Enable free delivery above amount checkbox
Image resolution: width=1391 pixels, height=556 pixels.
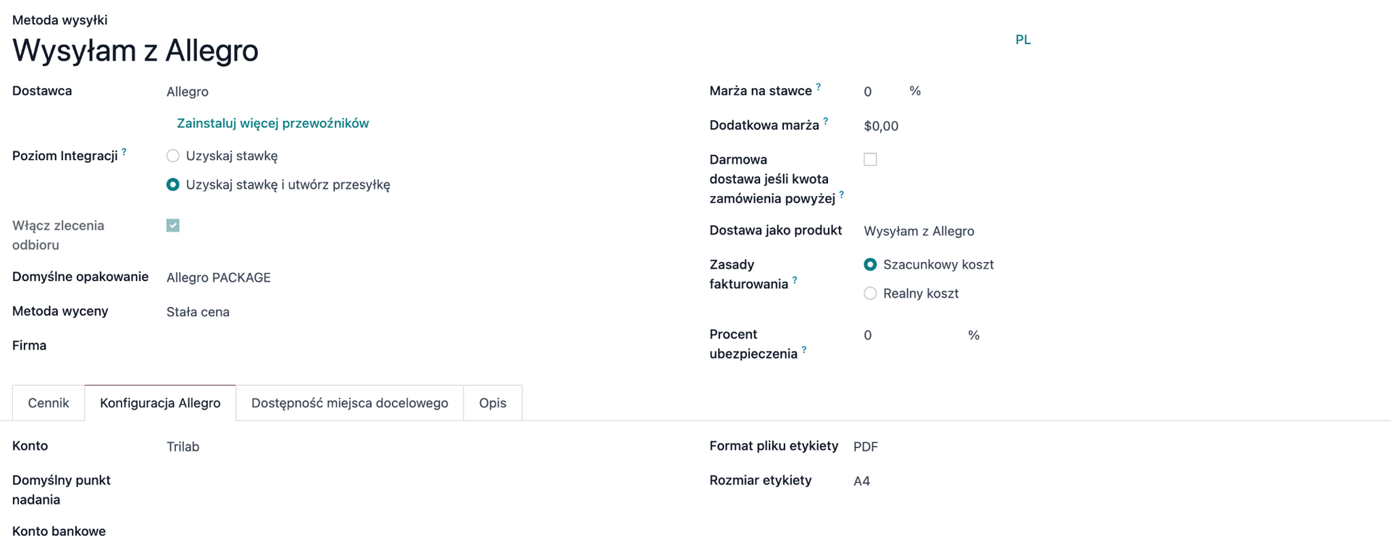[x=870, y=159]
